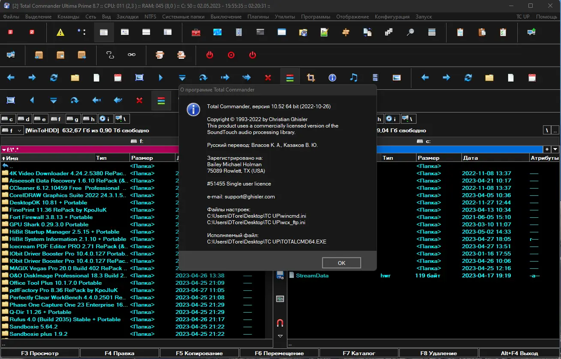Open the Плагины menu

point(258,17)
